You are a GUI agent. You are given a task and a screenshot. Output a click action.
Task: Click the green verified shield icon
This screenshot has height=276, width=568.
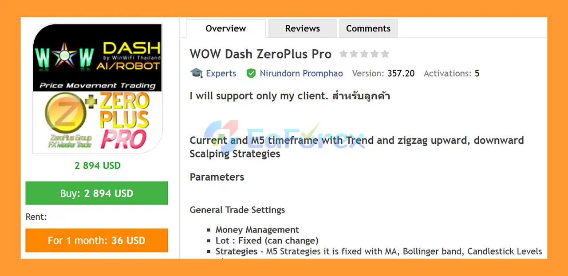tap(251, 73)
